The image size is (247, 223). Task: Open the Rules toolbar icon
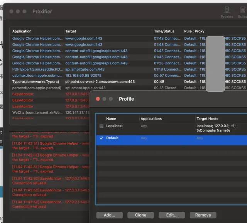click(x=243, y=12)
